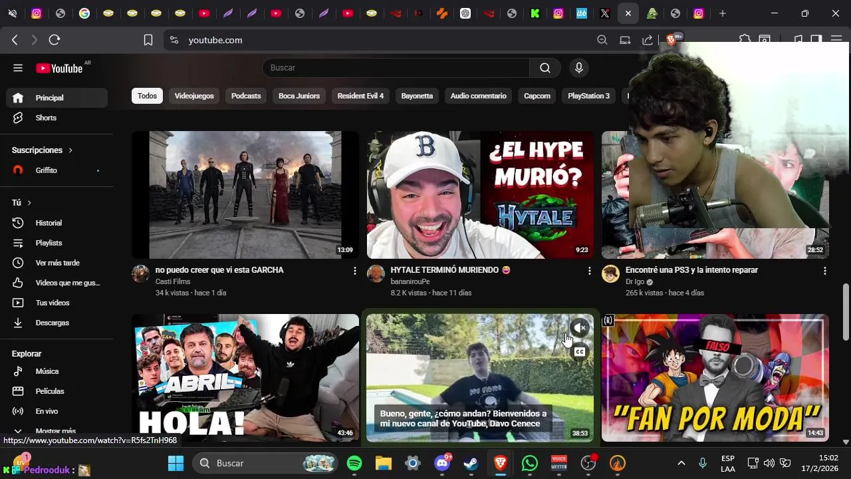
Task: Open Videos que me gustan
Action: coord(57,283)
